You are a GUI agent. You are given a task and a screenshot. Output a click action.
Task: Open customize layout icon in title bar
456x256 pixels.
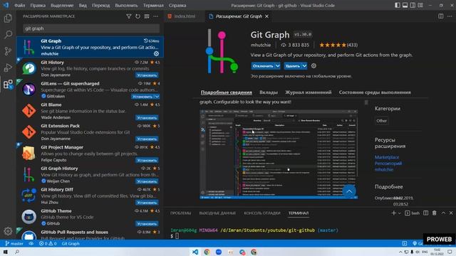420,5
